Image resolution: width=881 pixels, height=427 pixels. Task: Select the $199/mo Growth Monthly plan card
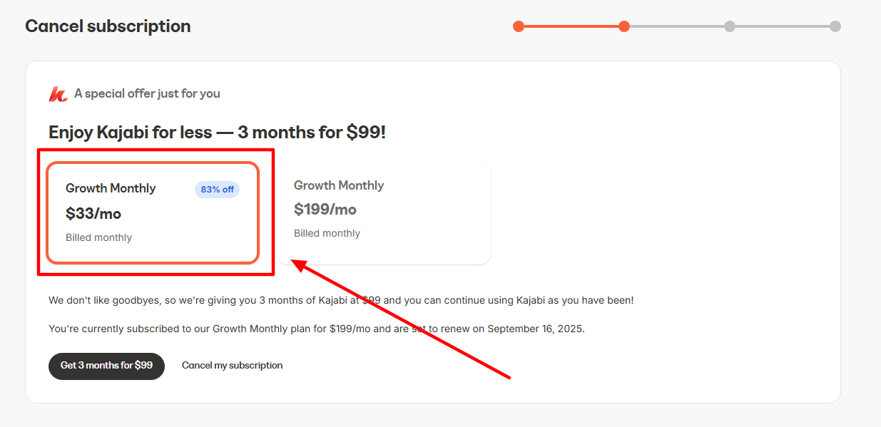click(384, 212)
